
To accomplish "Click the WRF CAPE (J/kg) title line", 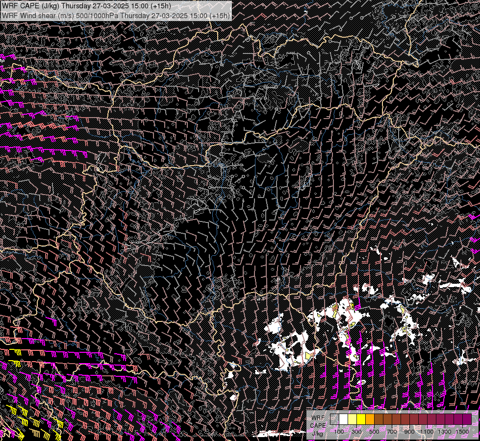I will pyautogui.click(x=86, y=6).
